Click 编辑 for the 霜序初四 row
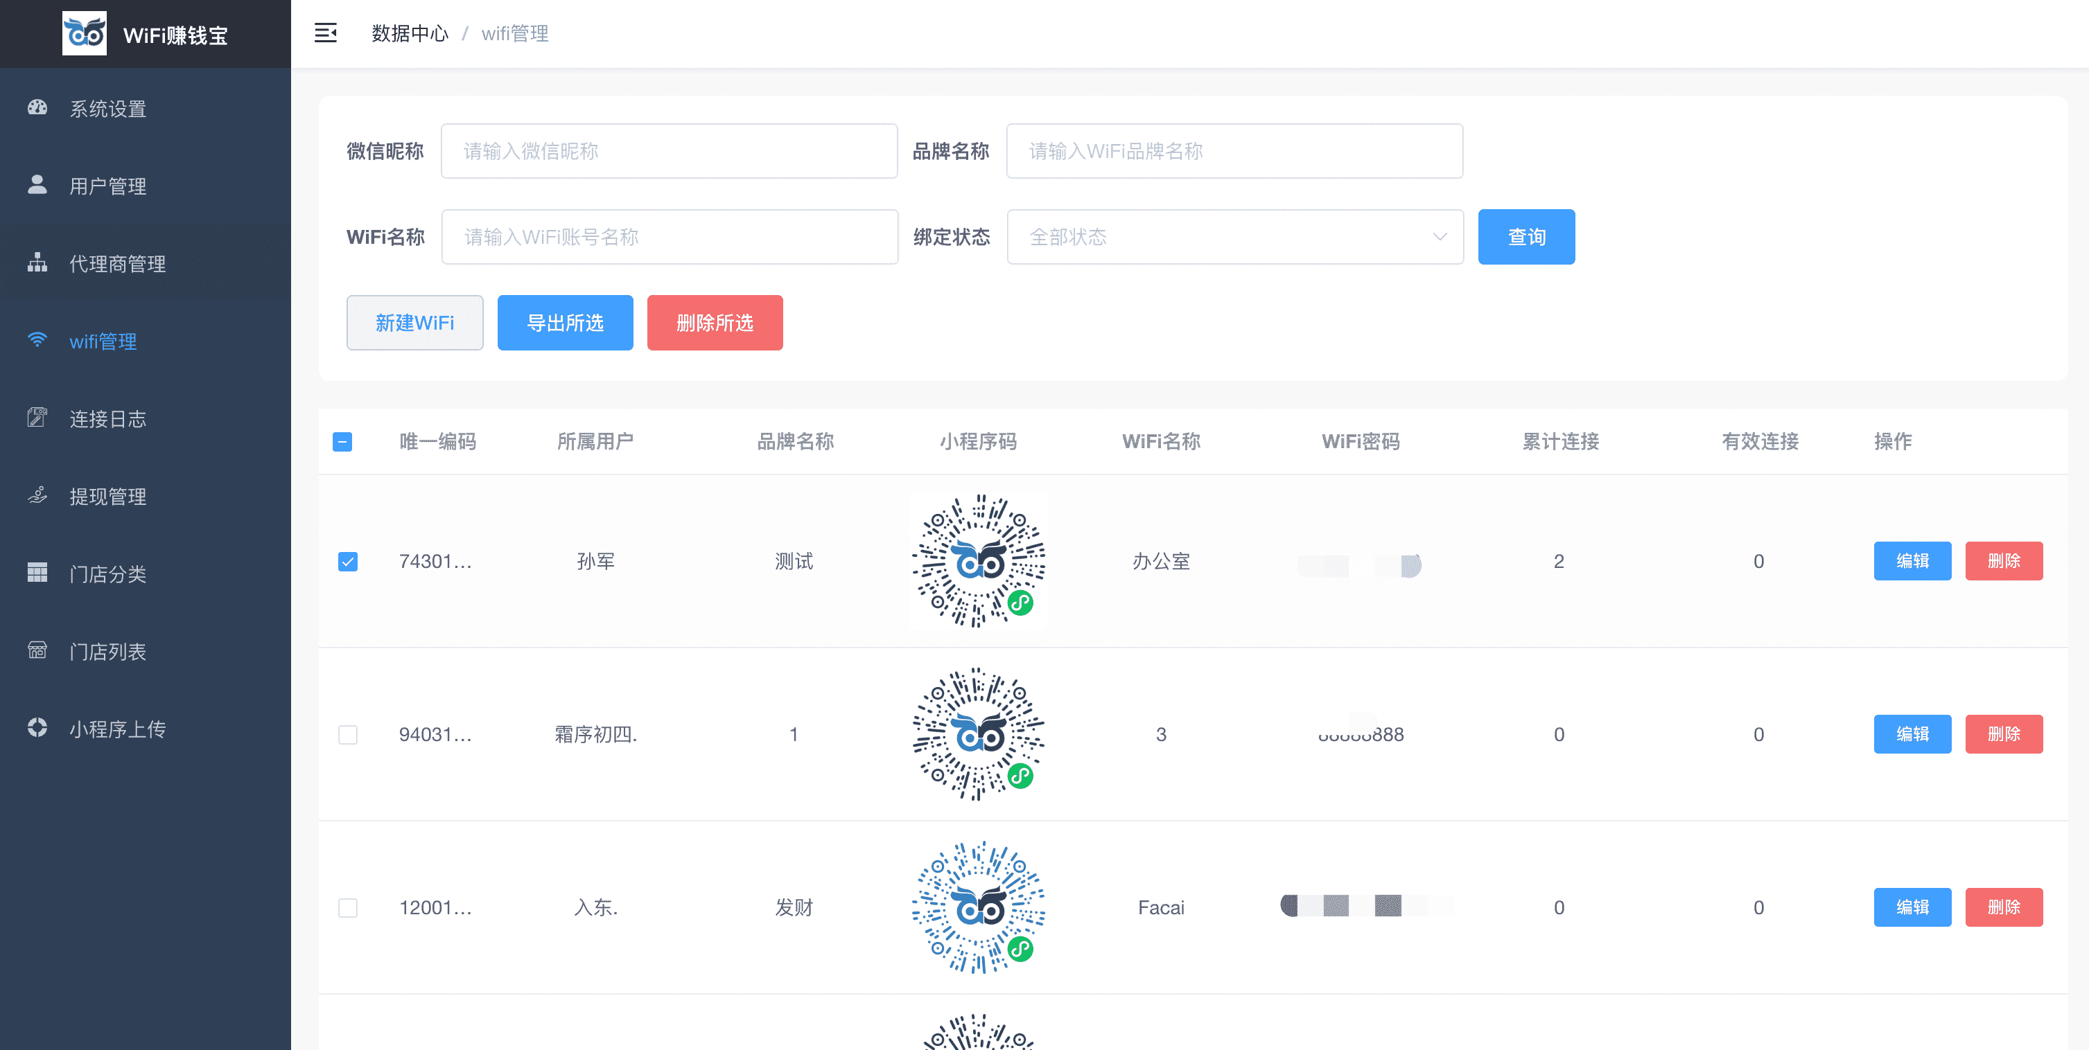The width and height of the screenshot is (2089, 1050). (x=1912, y=734)
